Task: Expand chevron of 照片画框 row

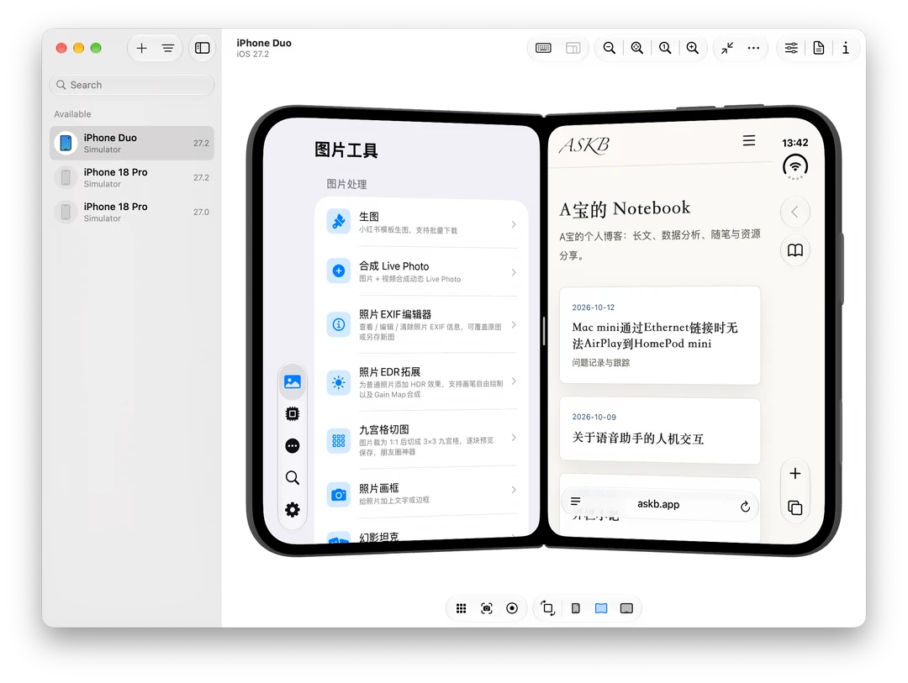Action: pos(514,490)
